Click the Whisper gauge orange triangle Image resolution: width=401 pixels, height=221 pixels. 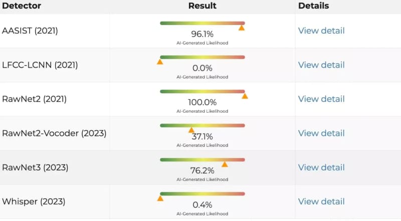pos(160,198)
